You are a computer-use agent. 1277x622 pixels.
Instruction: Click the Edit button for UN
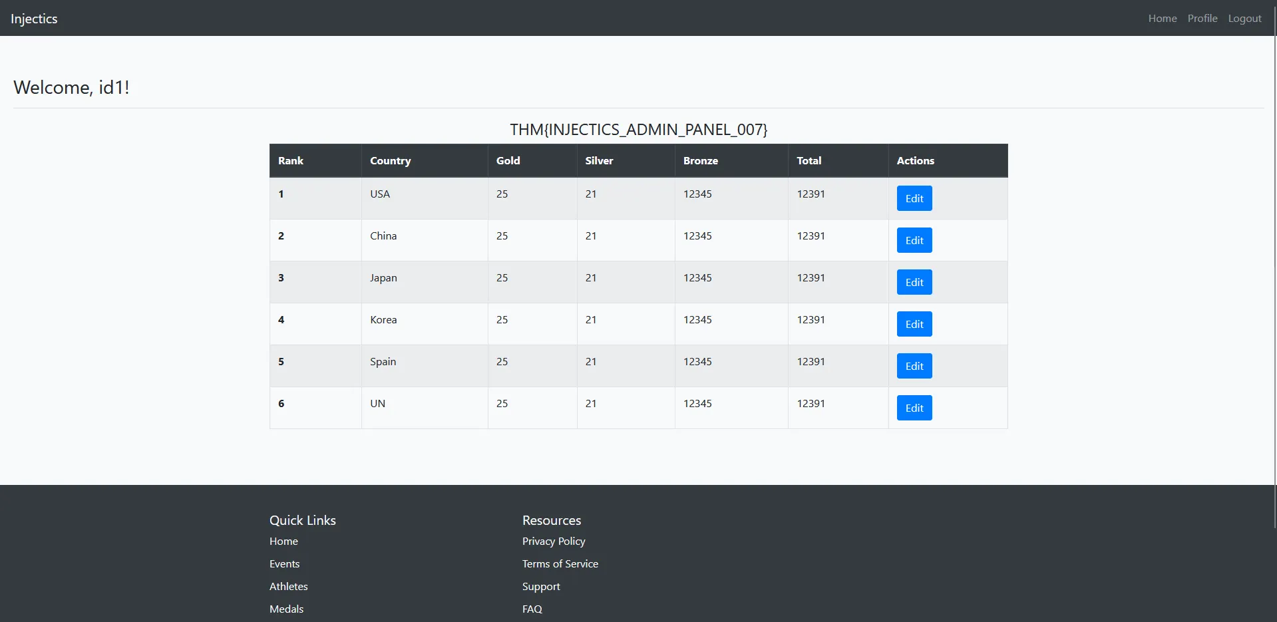pos(914,408)
